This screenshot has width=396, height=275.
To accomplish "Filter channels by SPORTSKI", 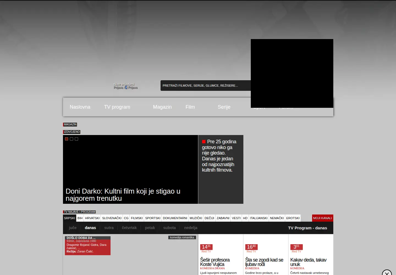I will [153, 218].
